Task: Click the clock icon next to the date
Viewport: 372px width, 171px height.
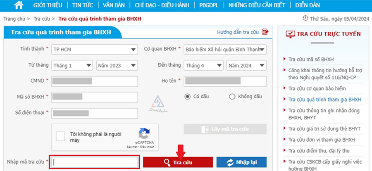Action: click(305, 19)
